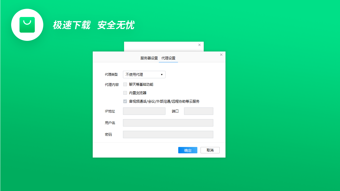Open the 代理类型 proxy type dropdown

(144, 75)
